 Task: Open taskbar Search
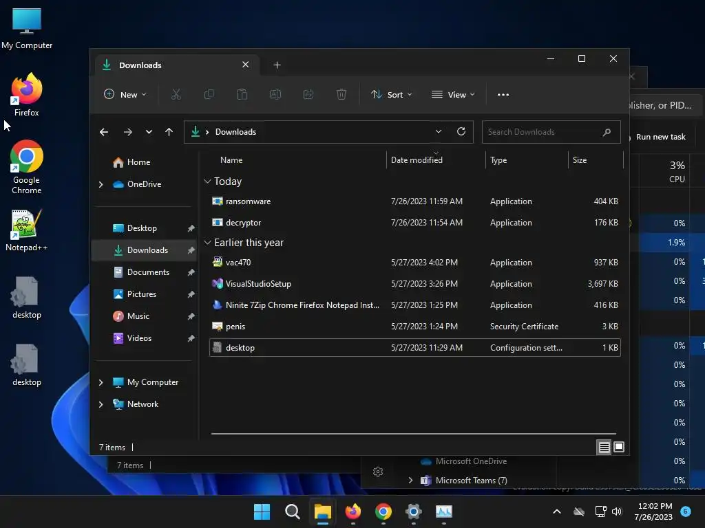[x=292, y=511]
